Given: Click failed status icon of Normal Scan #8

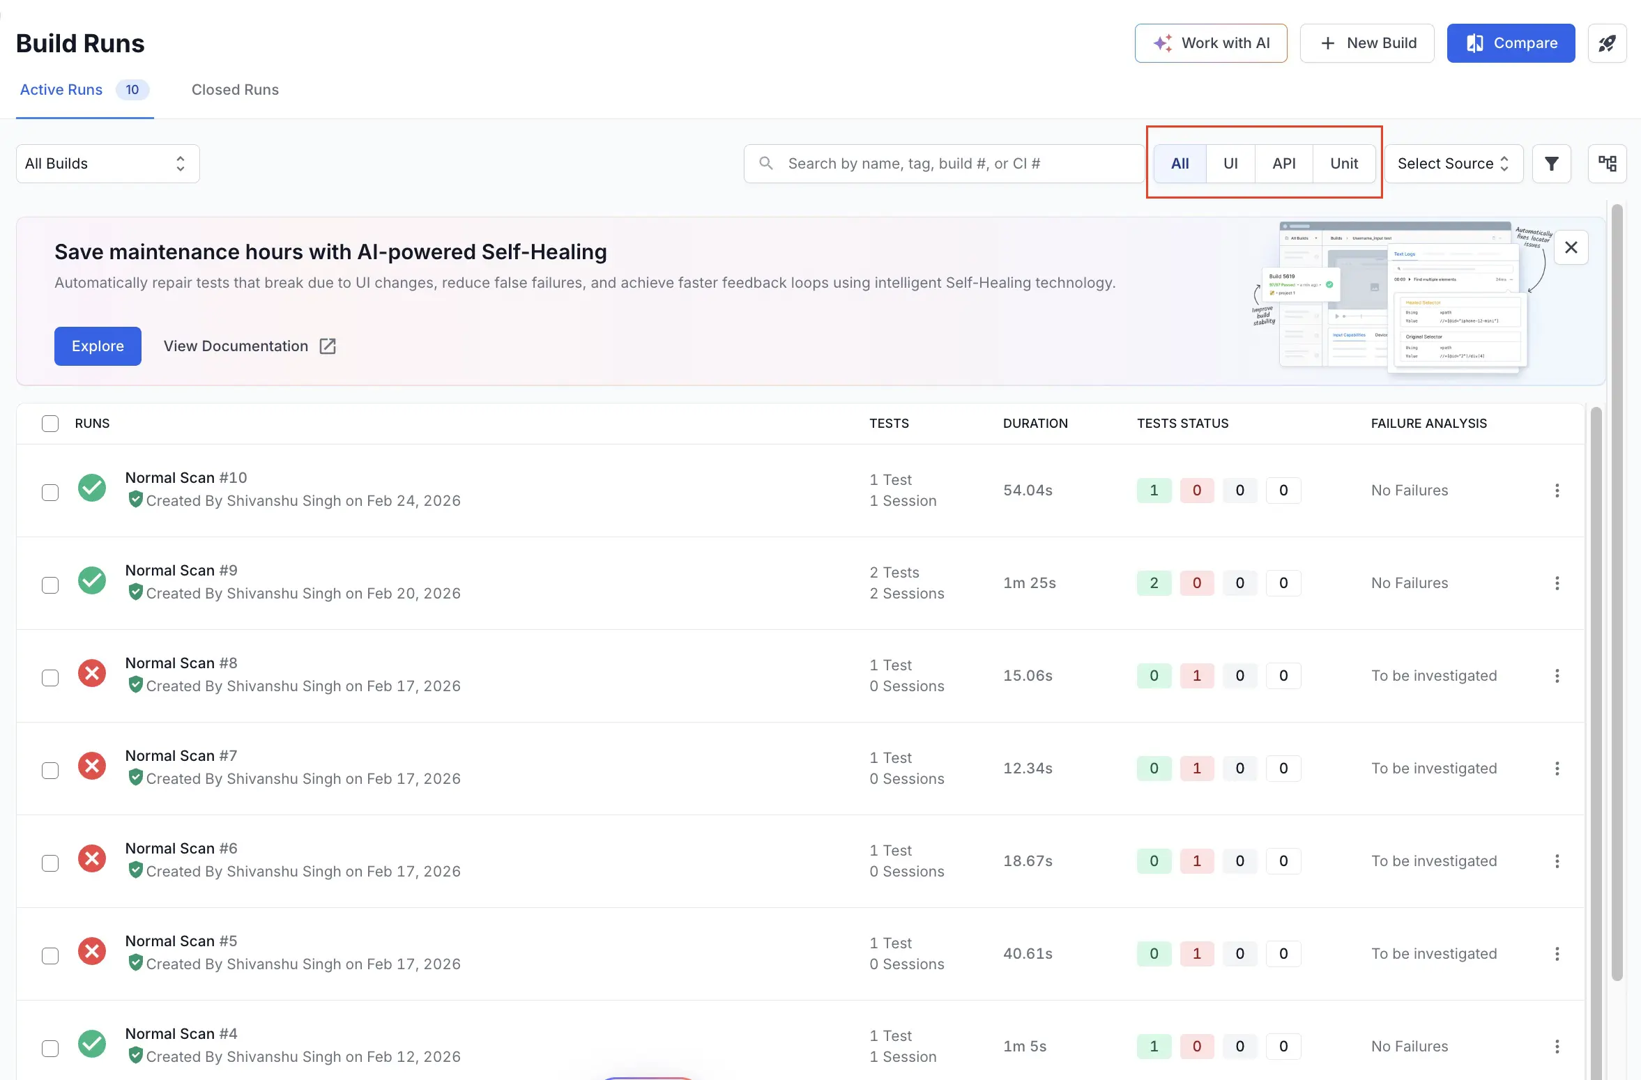Looking at the screenshot, I should click(x=92, y=673).
